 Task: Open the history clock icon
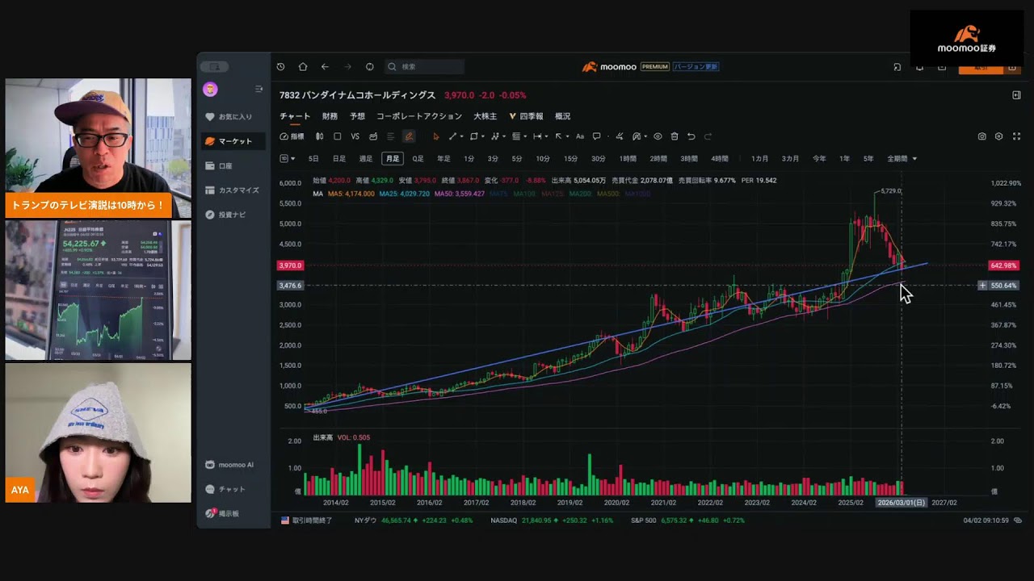click(280, 67)
